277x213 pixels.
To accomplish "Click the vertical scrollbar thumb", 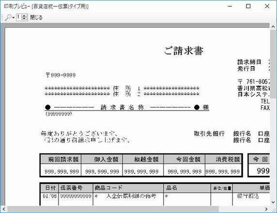I will [x=273, y=64].
